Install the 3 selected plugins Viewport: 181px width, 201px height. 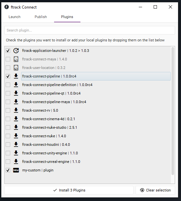pyautogui.click(x=69, y=190)
